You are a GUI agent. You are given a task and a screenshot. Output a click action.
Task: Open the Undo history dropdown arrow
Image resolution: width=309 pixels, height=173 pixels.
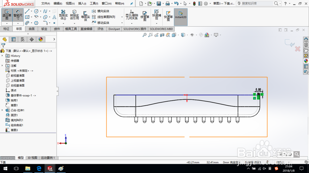[180, 3]
